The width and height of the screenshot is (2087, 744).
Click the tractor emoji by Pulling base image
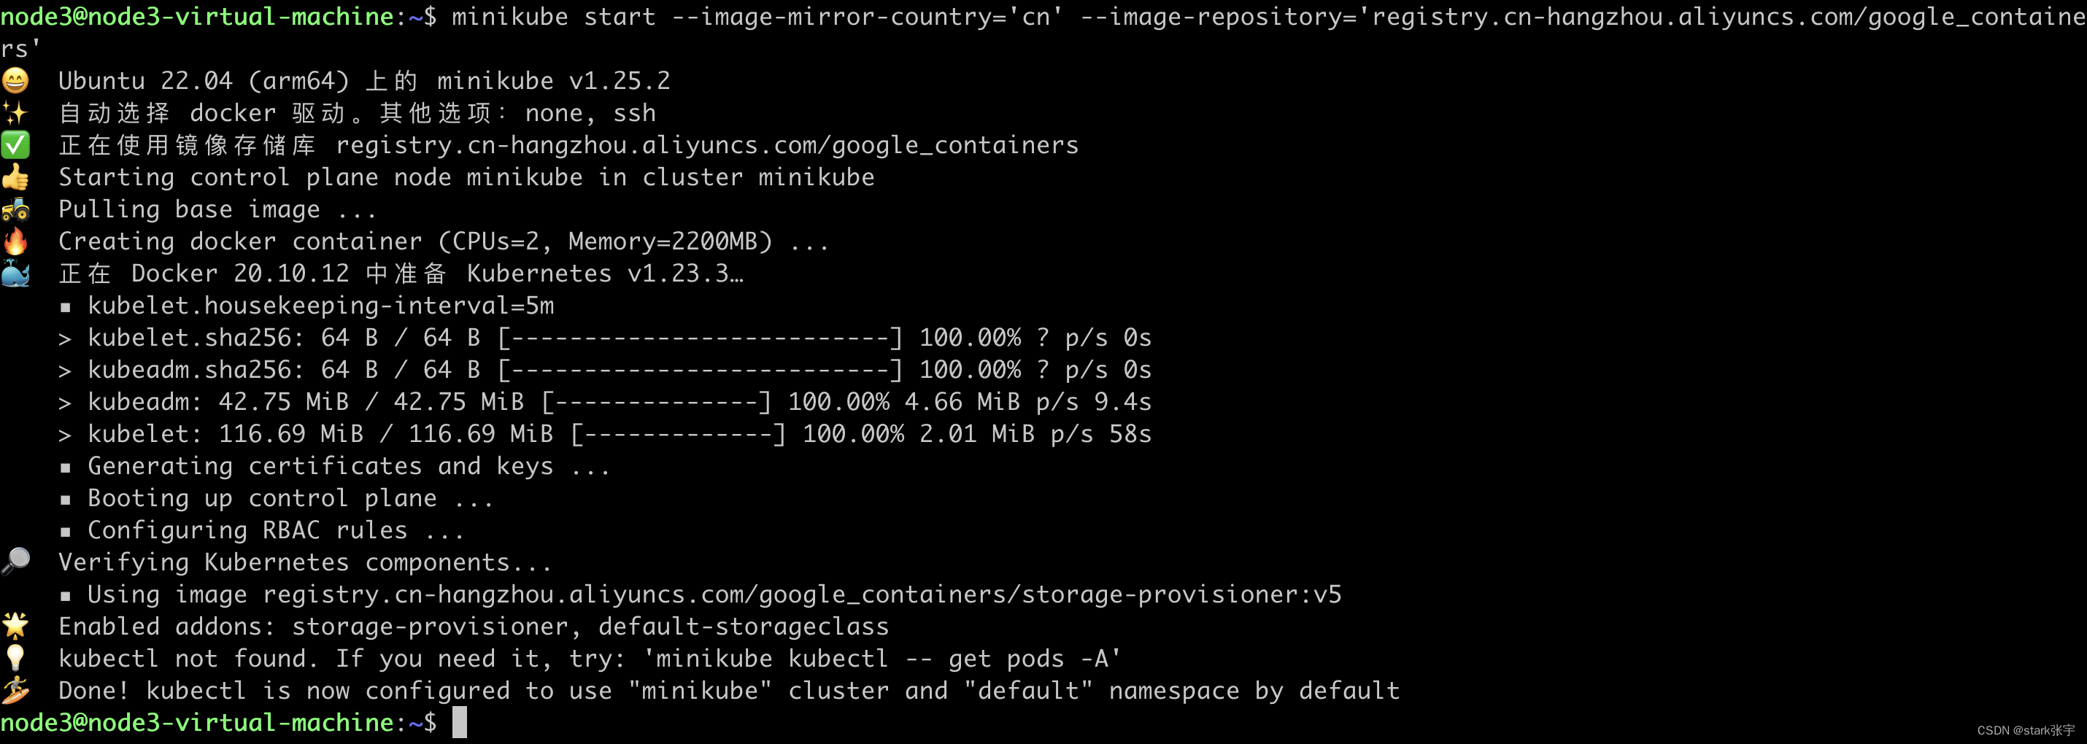(15, 209)
